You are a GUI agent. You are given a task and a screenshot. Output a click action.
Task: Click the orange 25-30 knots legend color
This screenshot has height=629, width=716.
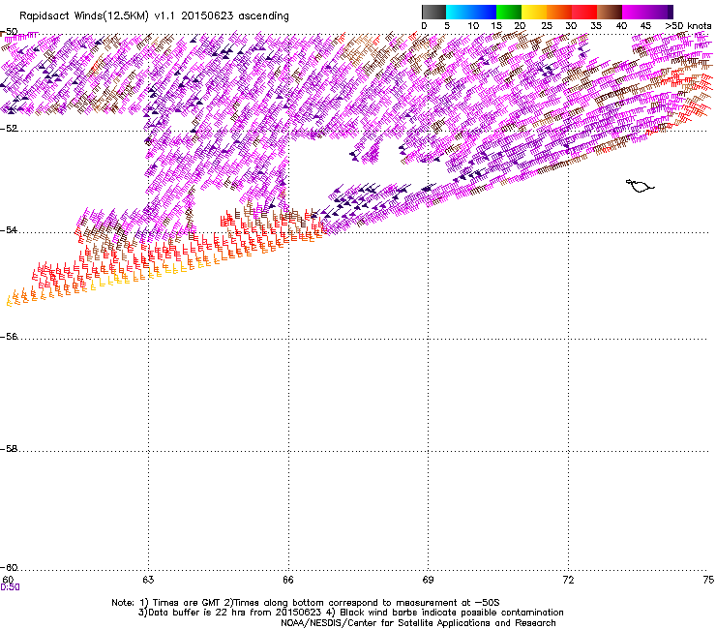[x=559, y=12]
